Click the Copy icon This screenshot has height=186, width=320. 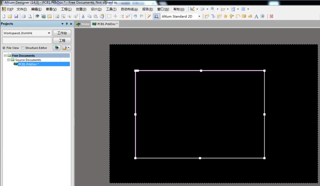[x=89, y=16]
